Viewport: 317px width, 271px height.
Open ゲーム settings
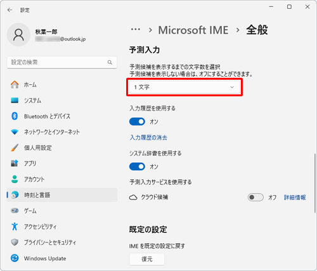(x=62, y=211)
